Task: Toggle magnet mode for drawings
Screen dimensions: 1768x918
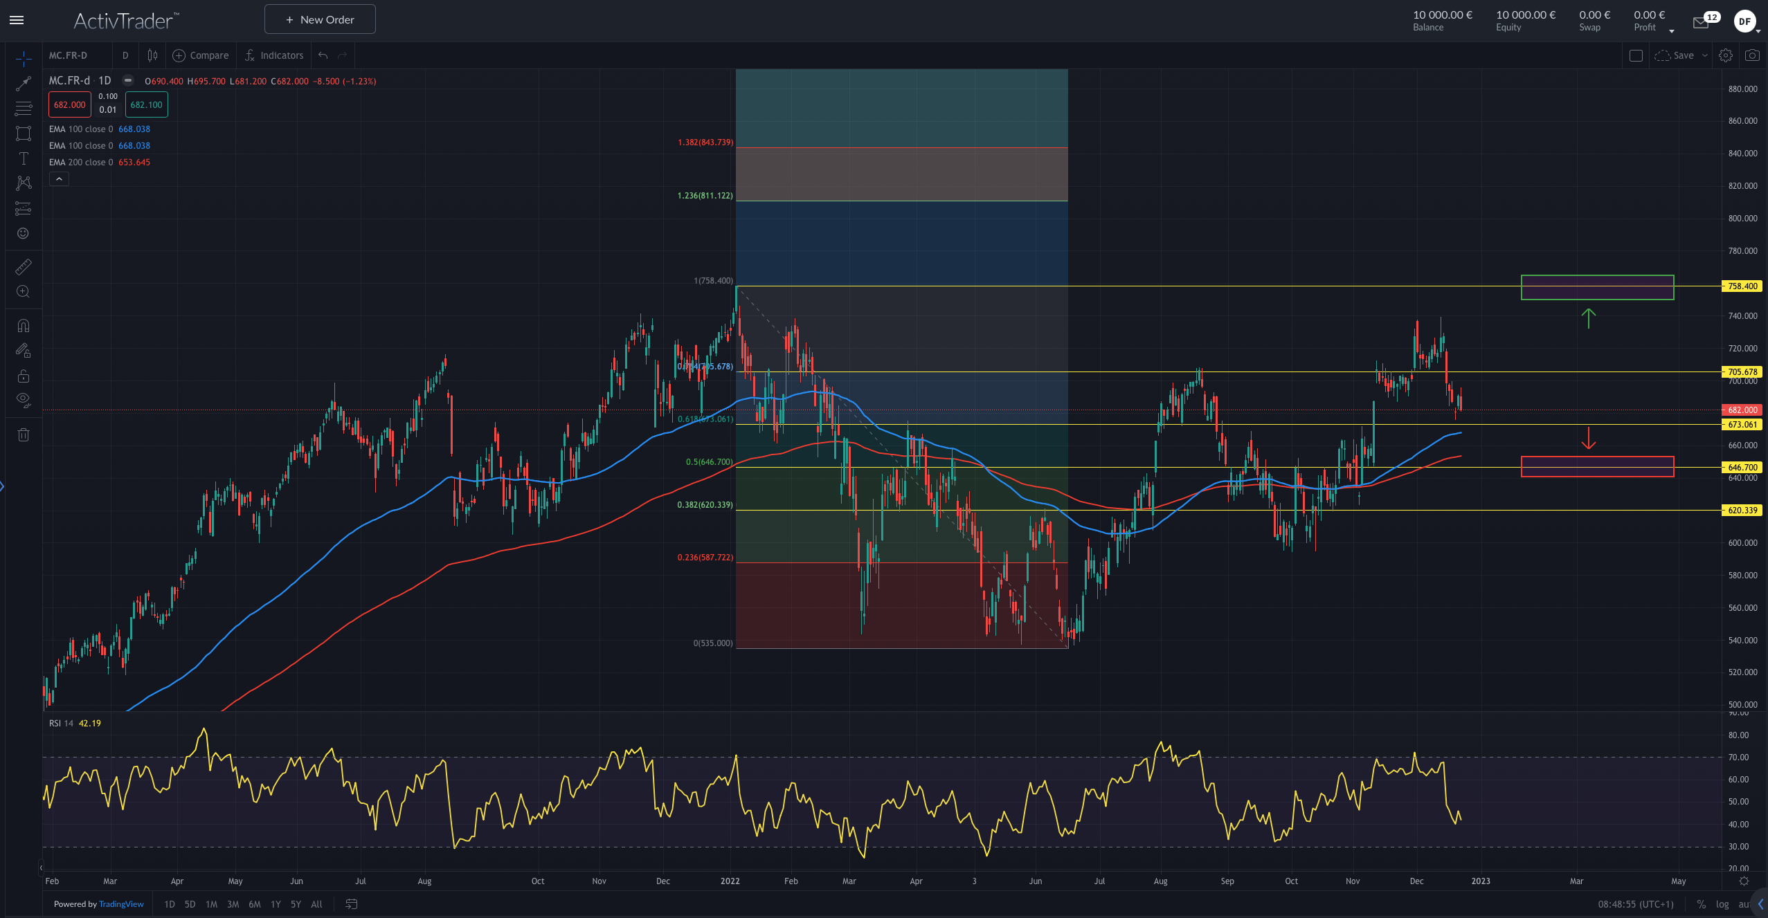Action: [x=24, y=326]
